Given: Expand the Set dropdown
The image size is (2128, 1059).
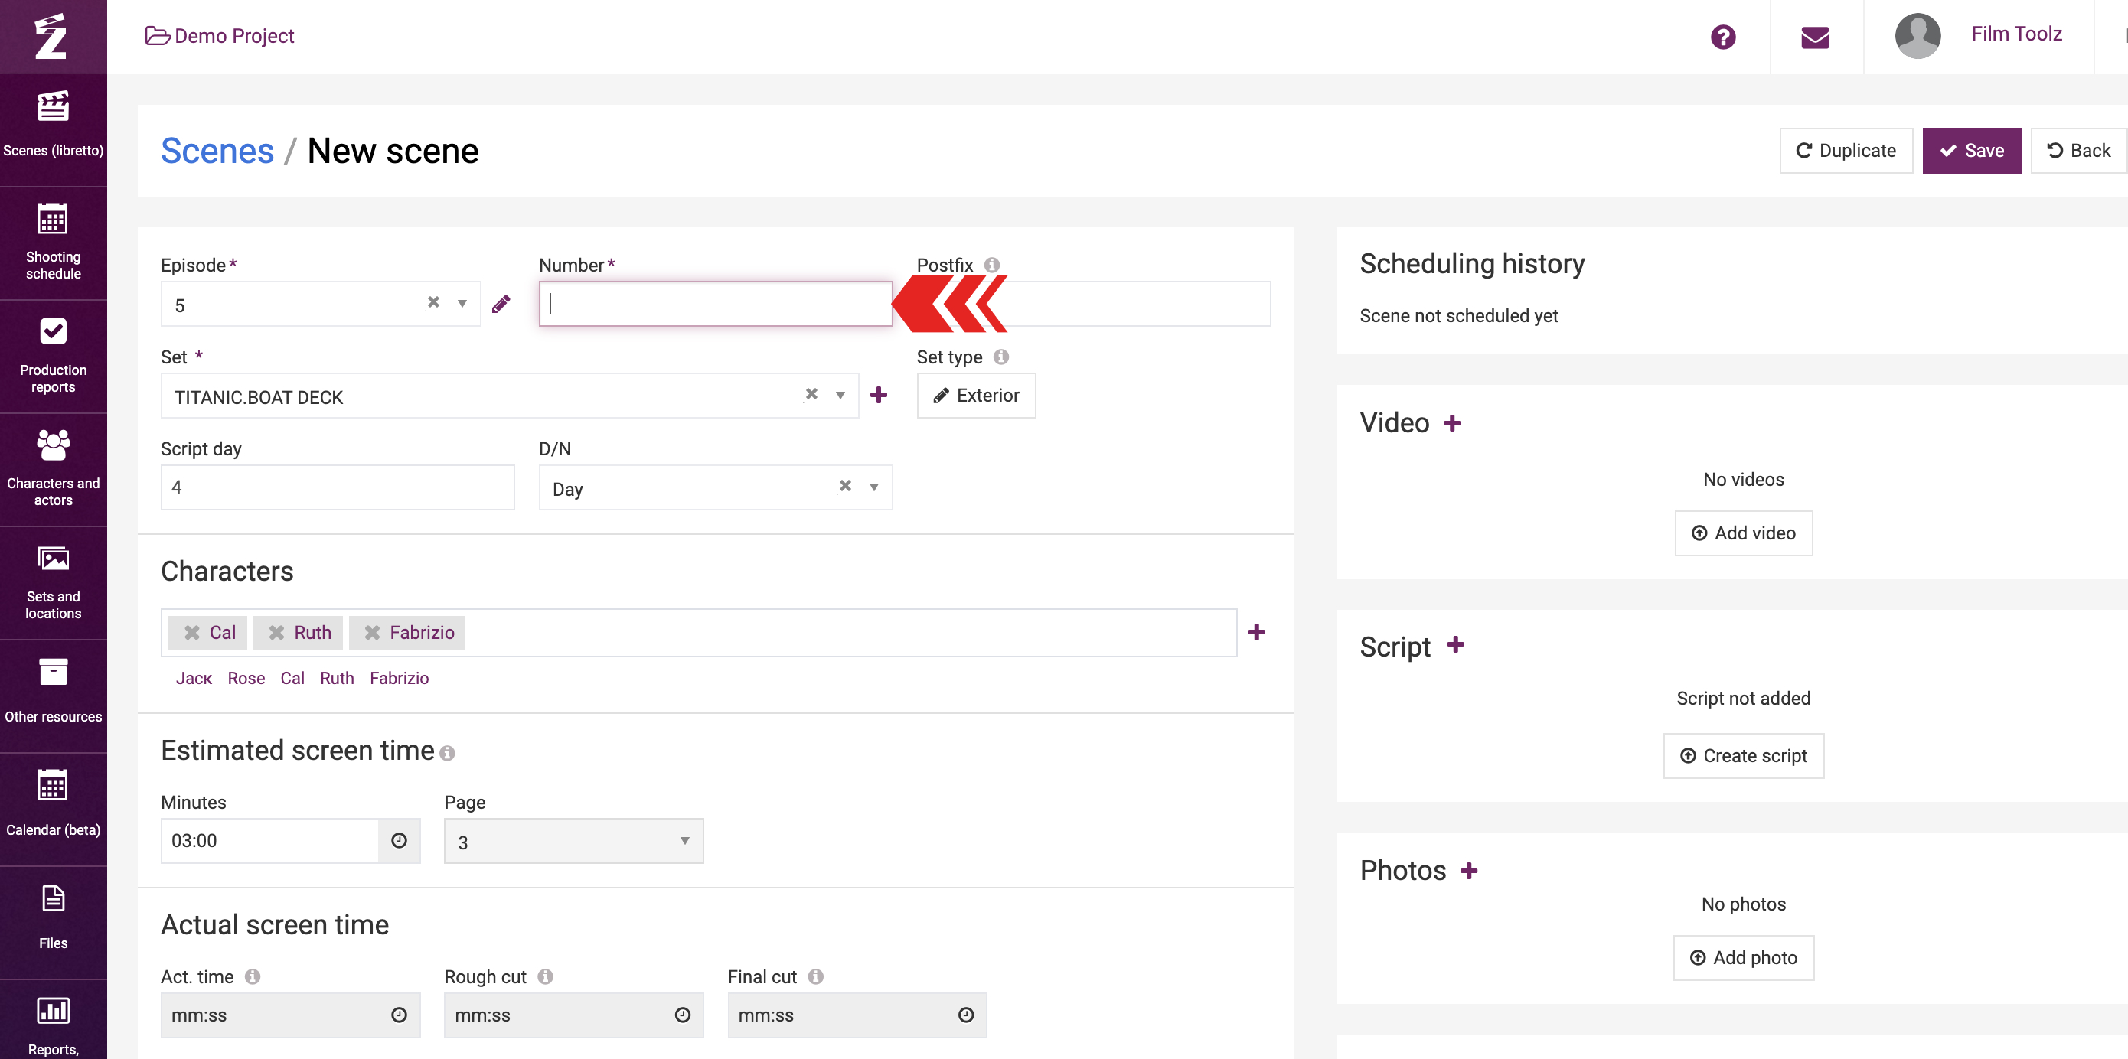Looking at the screenshot, I should (x=840, y=395).
